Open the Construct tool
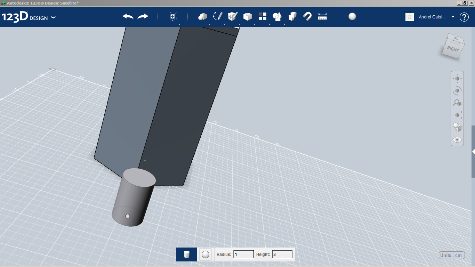Screen dimensions: 475x267 [233, 16]
